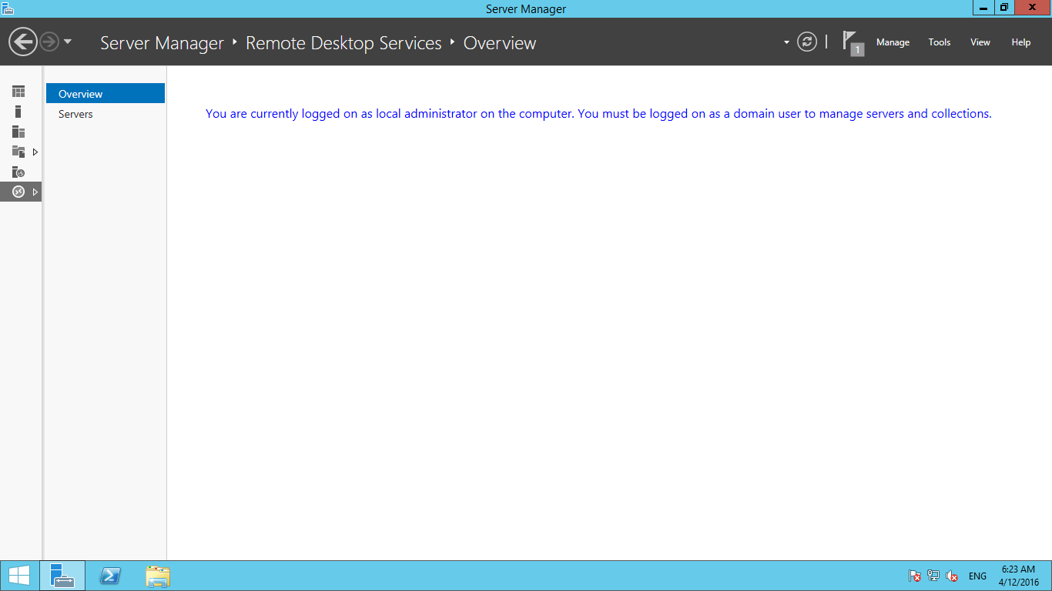Open the Help menu

[1020, 42]
